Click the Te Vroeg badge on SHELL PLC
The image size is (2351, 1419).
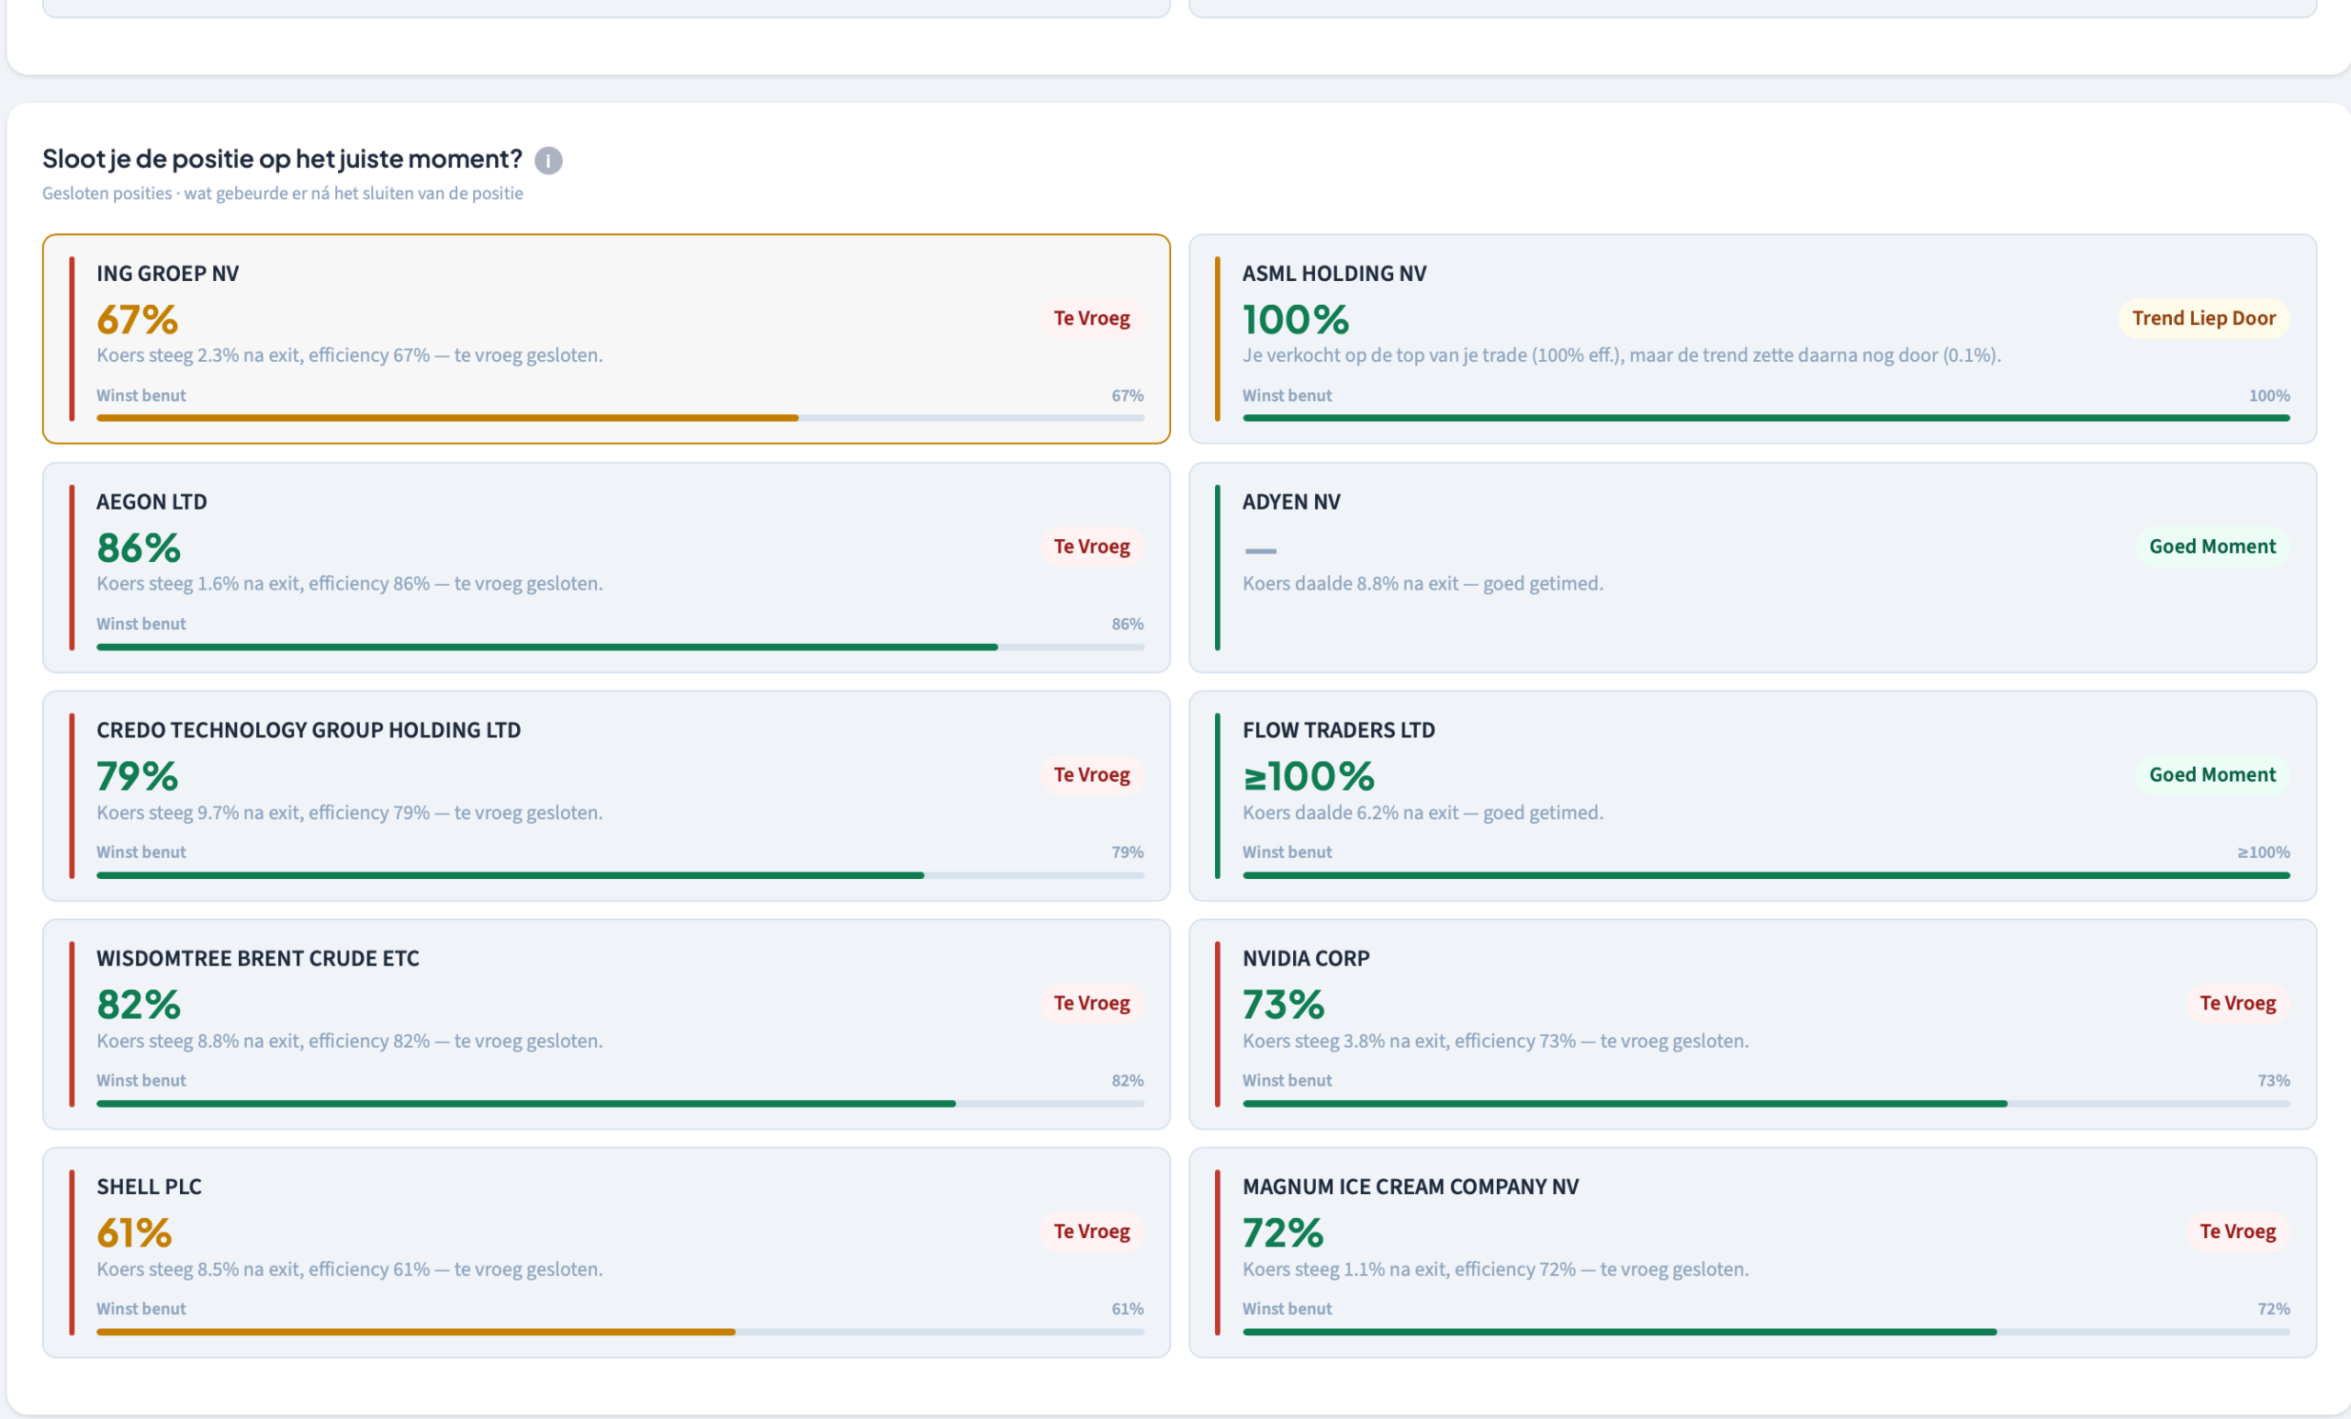click(1092, 1230)
